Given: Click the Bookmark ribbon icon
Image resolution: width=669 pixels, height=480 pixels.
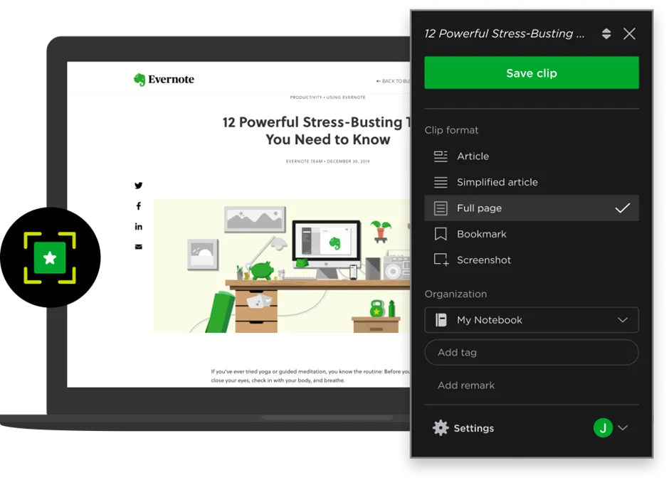Looking at the screenshot, I should [441, 234].
